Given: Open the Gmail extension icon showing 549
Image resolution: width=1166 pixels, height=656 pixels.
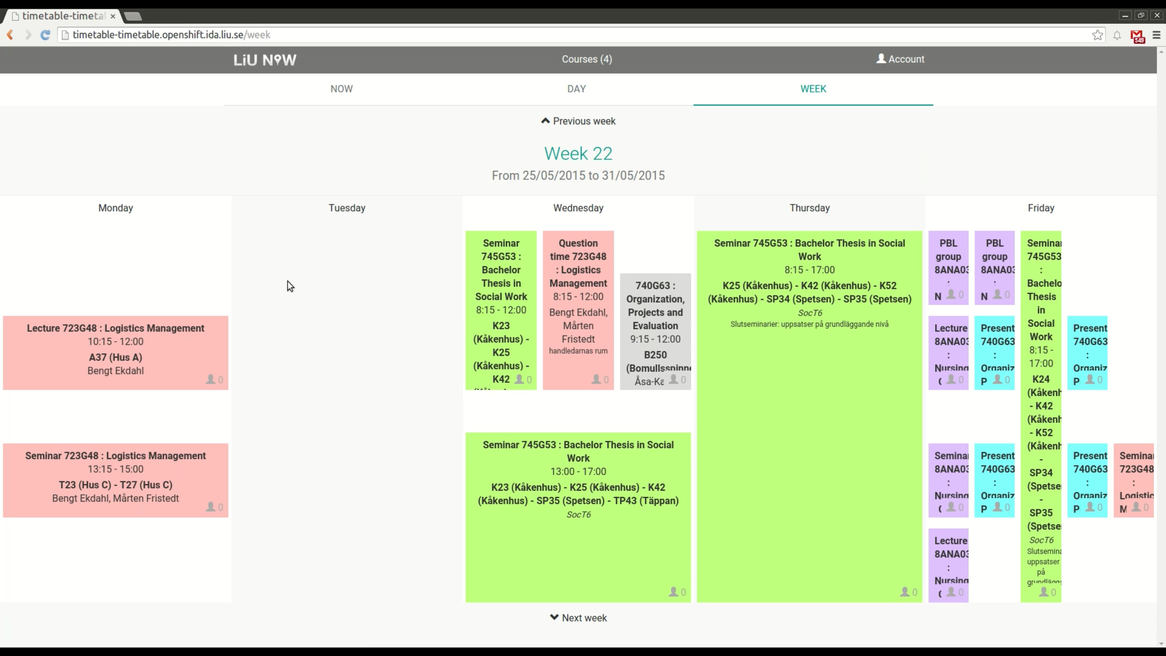Looking at the screenshot, I should (x=1137, y=36).
